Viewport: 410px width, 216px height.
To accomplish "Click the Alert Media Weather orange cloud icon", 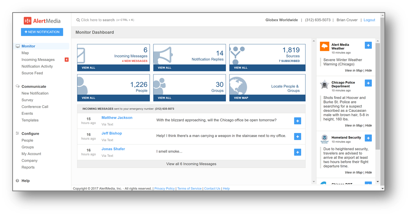I will point(324,46).
